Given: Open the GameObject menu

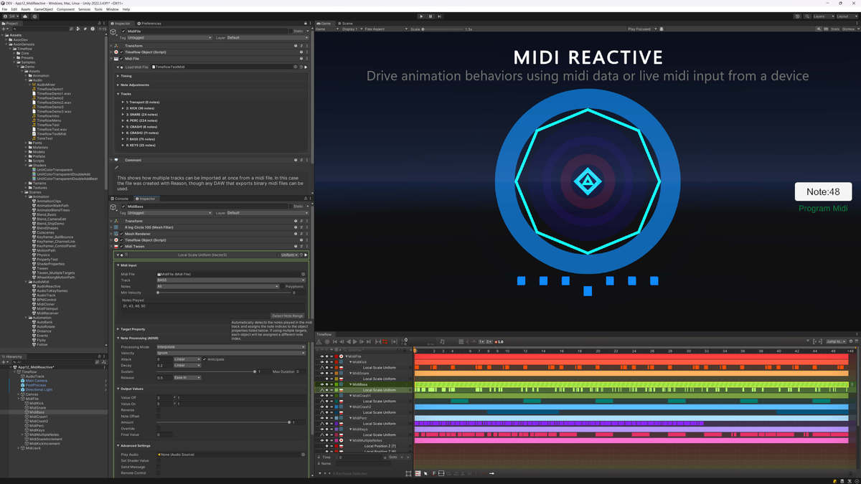Looking at the screenshot, I should 43,9.
